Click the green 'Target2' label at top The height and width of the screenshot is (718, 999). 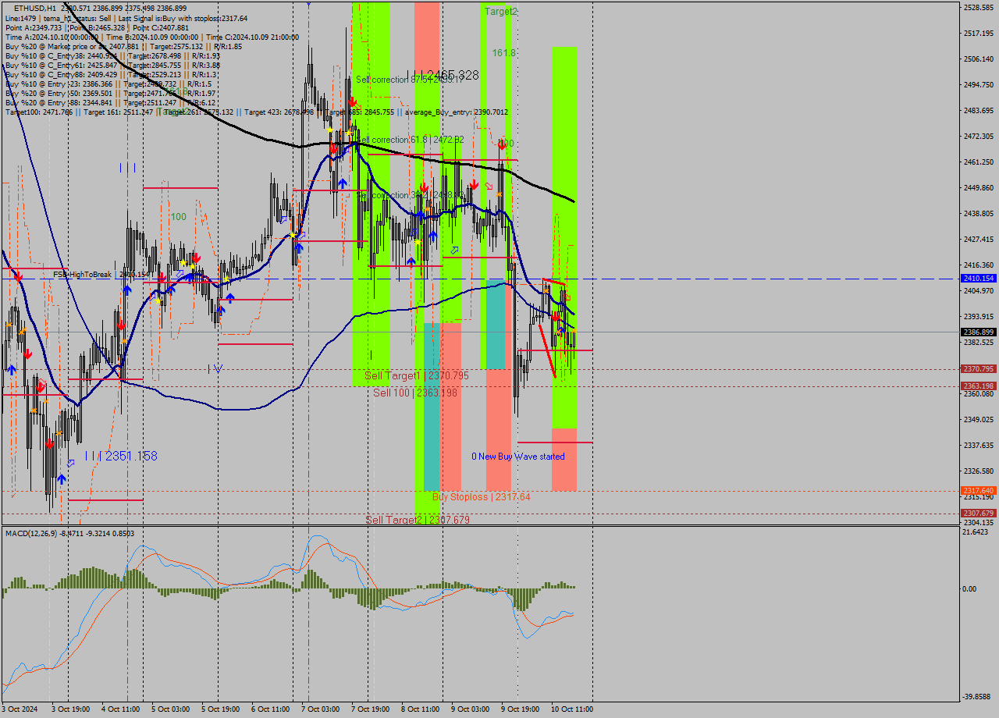tap(501, 12)
